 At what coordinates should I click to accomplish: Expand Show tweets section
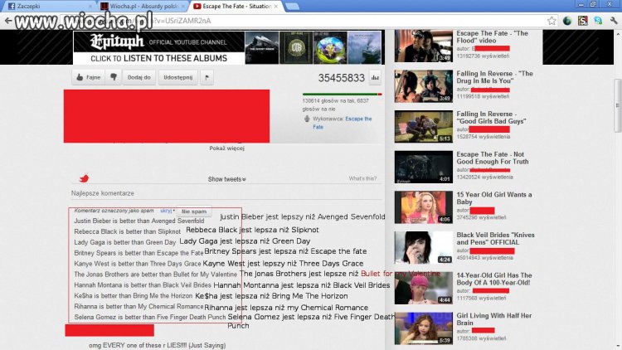pyautogui.click(x=227, y=179)
